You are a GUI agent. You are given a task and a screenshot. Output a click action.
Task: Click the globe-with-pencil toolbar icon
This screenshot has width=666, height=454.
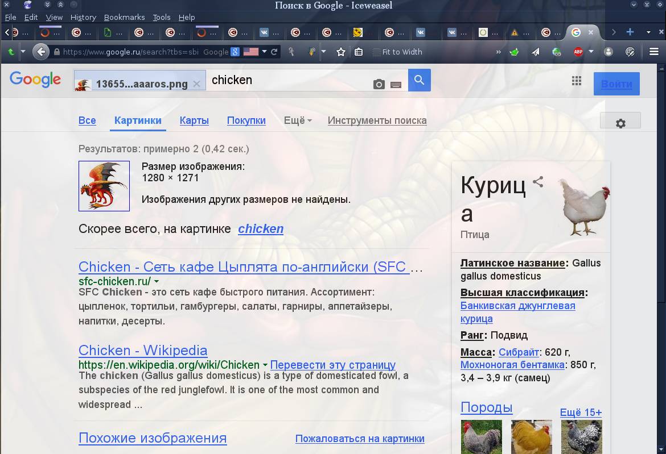click(630, 52)
